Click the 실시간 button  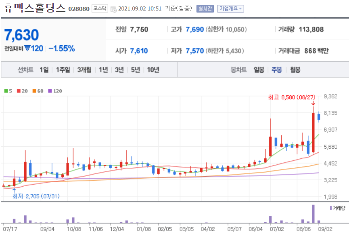[x=205, y=9]
